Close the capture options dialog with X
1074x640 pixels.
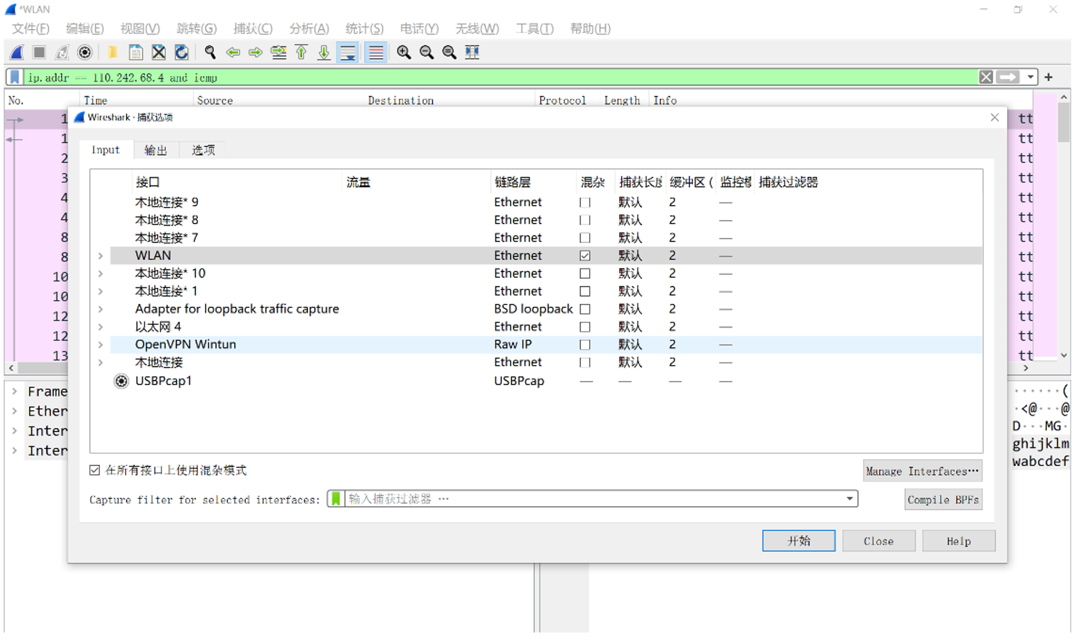tap(995, 117)
